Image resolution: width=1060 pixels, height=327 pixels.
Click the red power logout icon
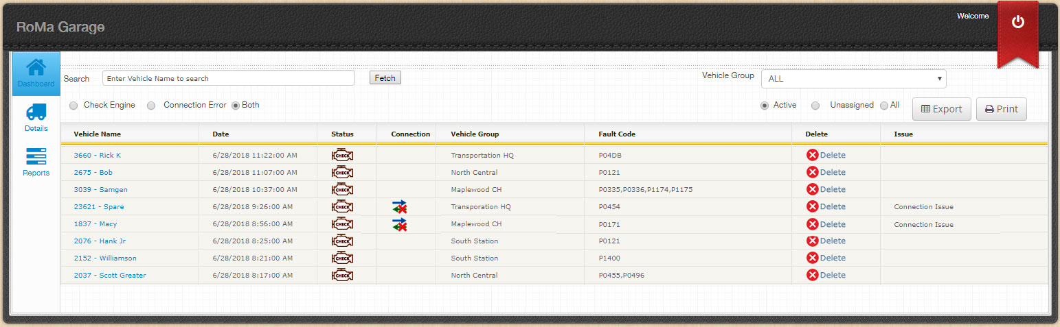click(x=1018, y=23)
